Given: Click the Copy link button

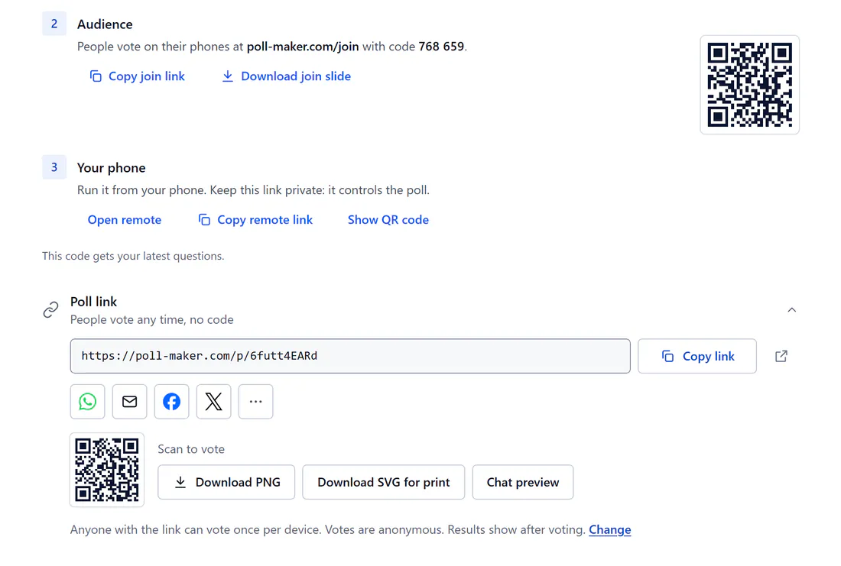Looking at the screenshot, I should 697,356.
